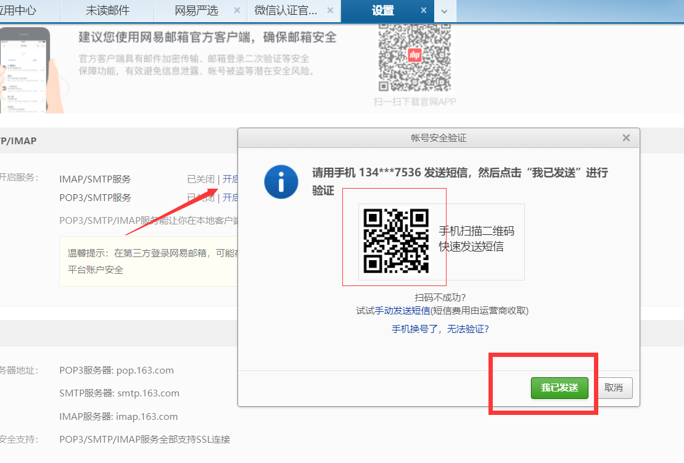Click the 帐号安全验证 dialog title
The width and height of the screenshot is (684, 463).
pyautogui.click(x=439, y=137)
